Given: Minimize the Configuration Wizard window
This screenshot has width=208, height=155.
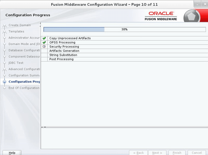Looking at the screenshot, I should click(x=197, y=4).
